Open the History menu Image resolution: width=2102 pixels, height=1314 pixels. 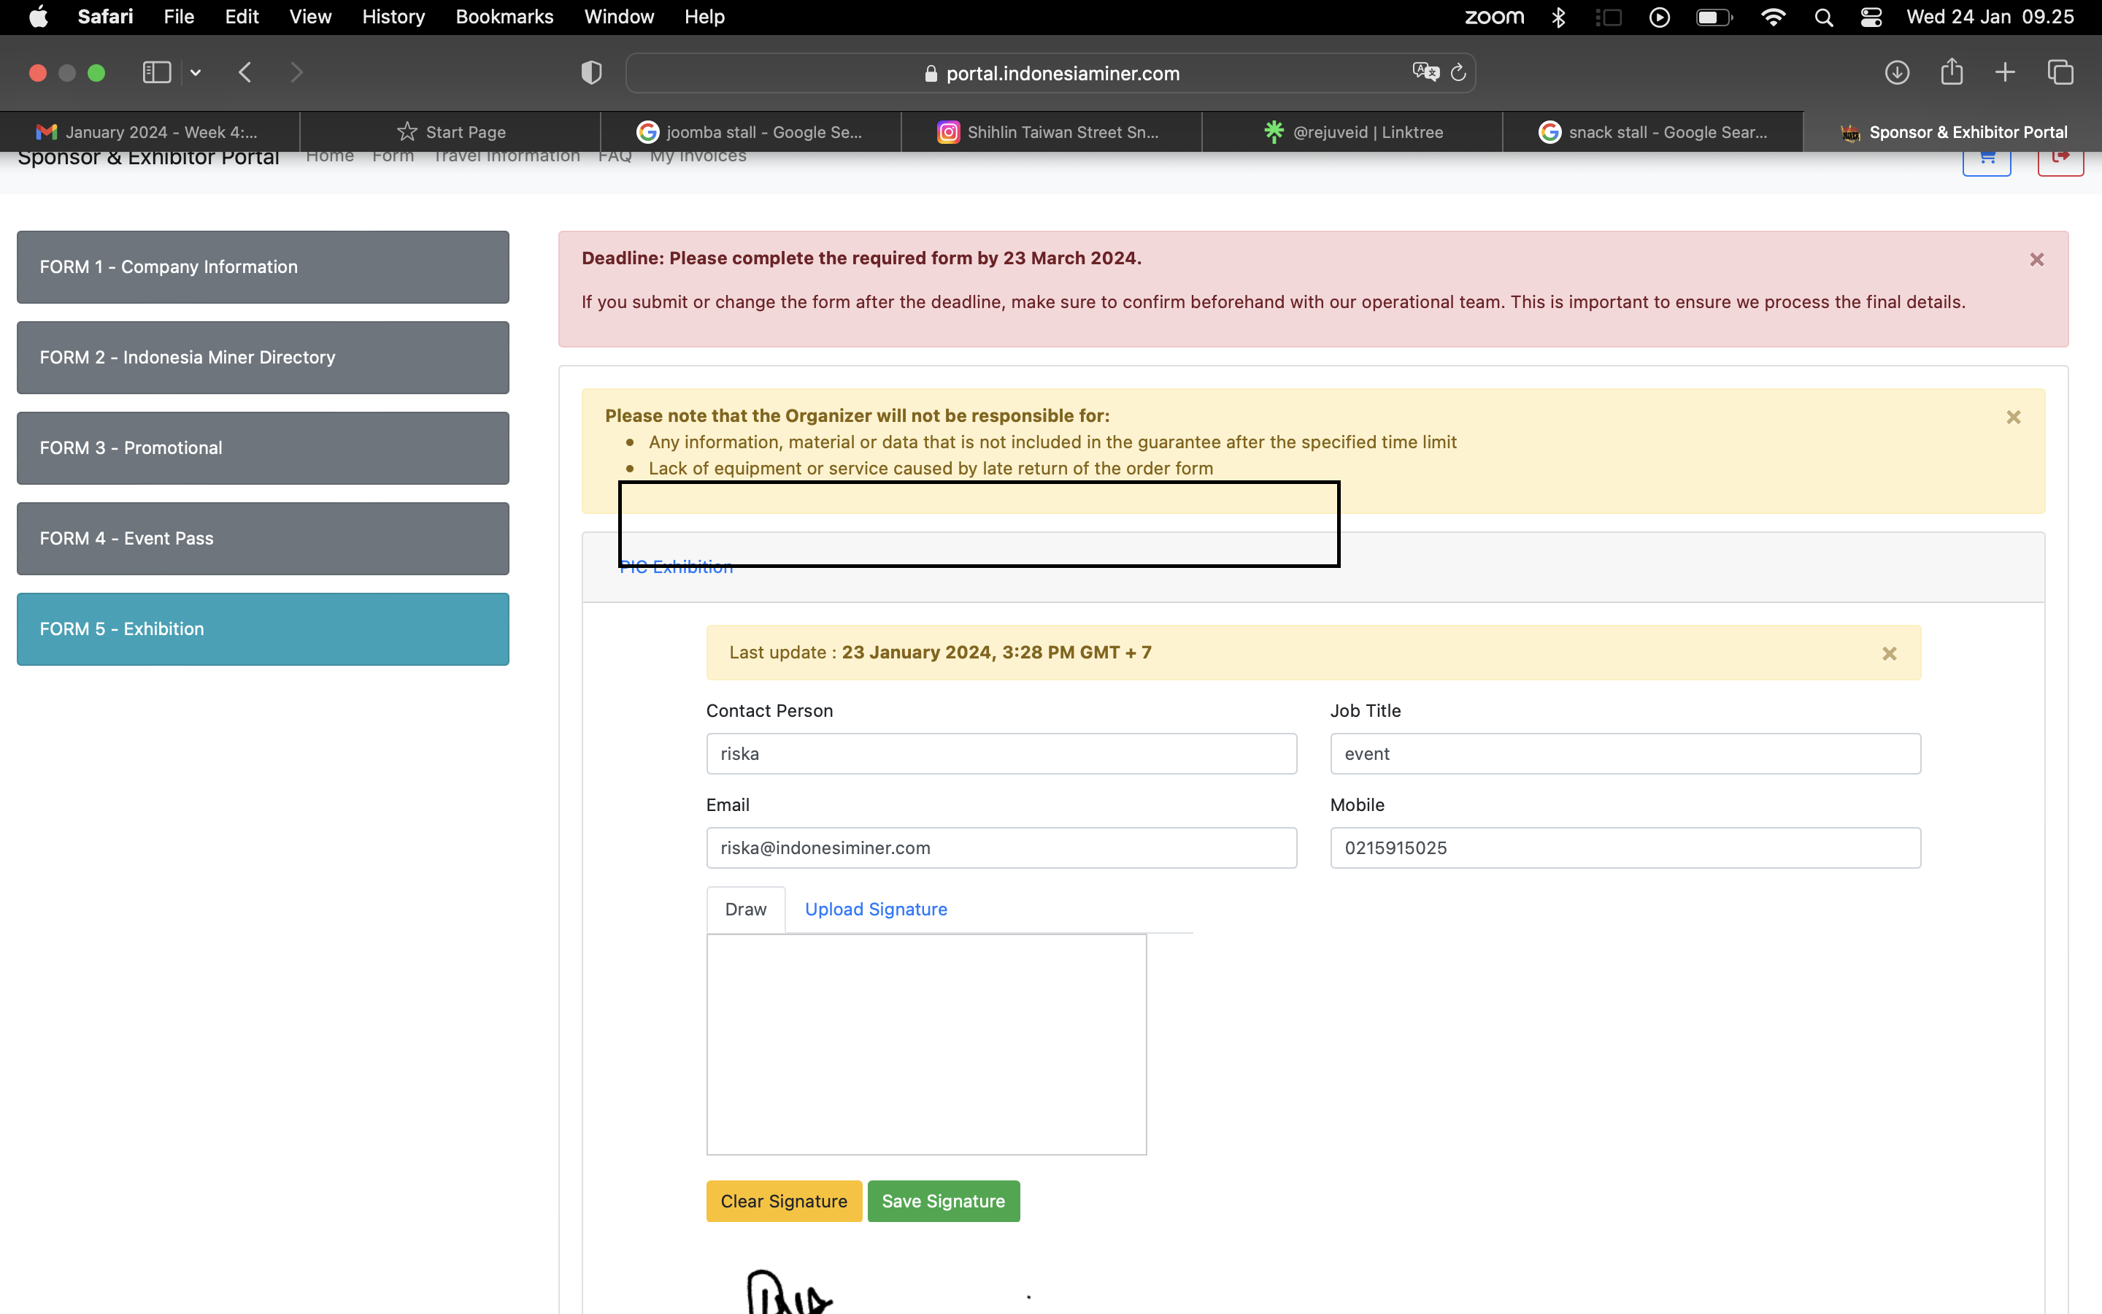393,17
